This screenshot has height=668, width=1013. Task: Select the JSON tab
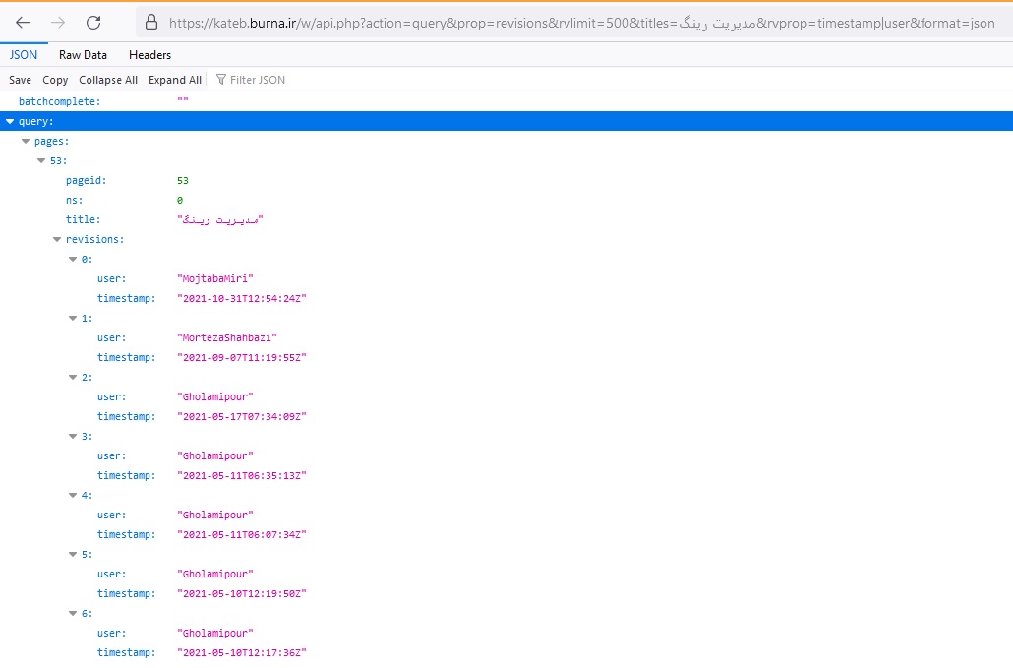tap(24, 55)
